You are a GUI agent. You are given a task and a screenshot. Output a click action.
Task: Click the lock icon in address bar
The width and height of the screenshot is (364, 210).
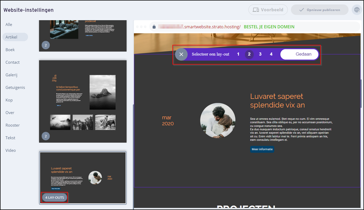154,27
